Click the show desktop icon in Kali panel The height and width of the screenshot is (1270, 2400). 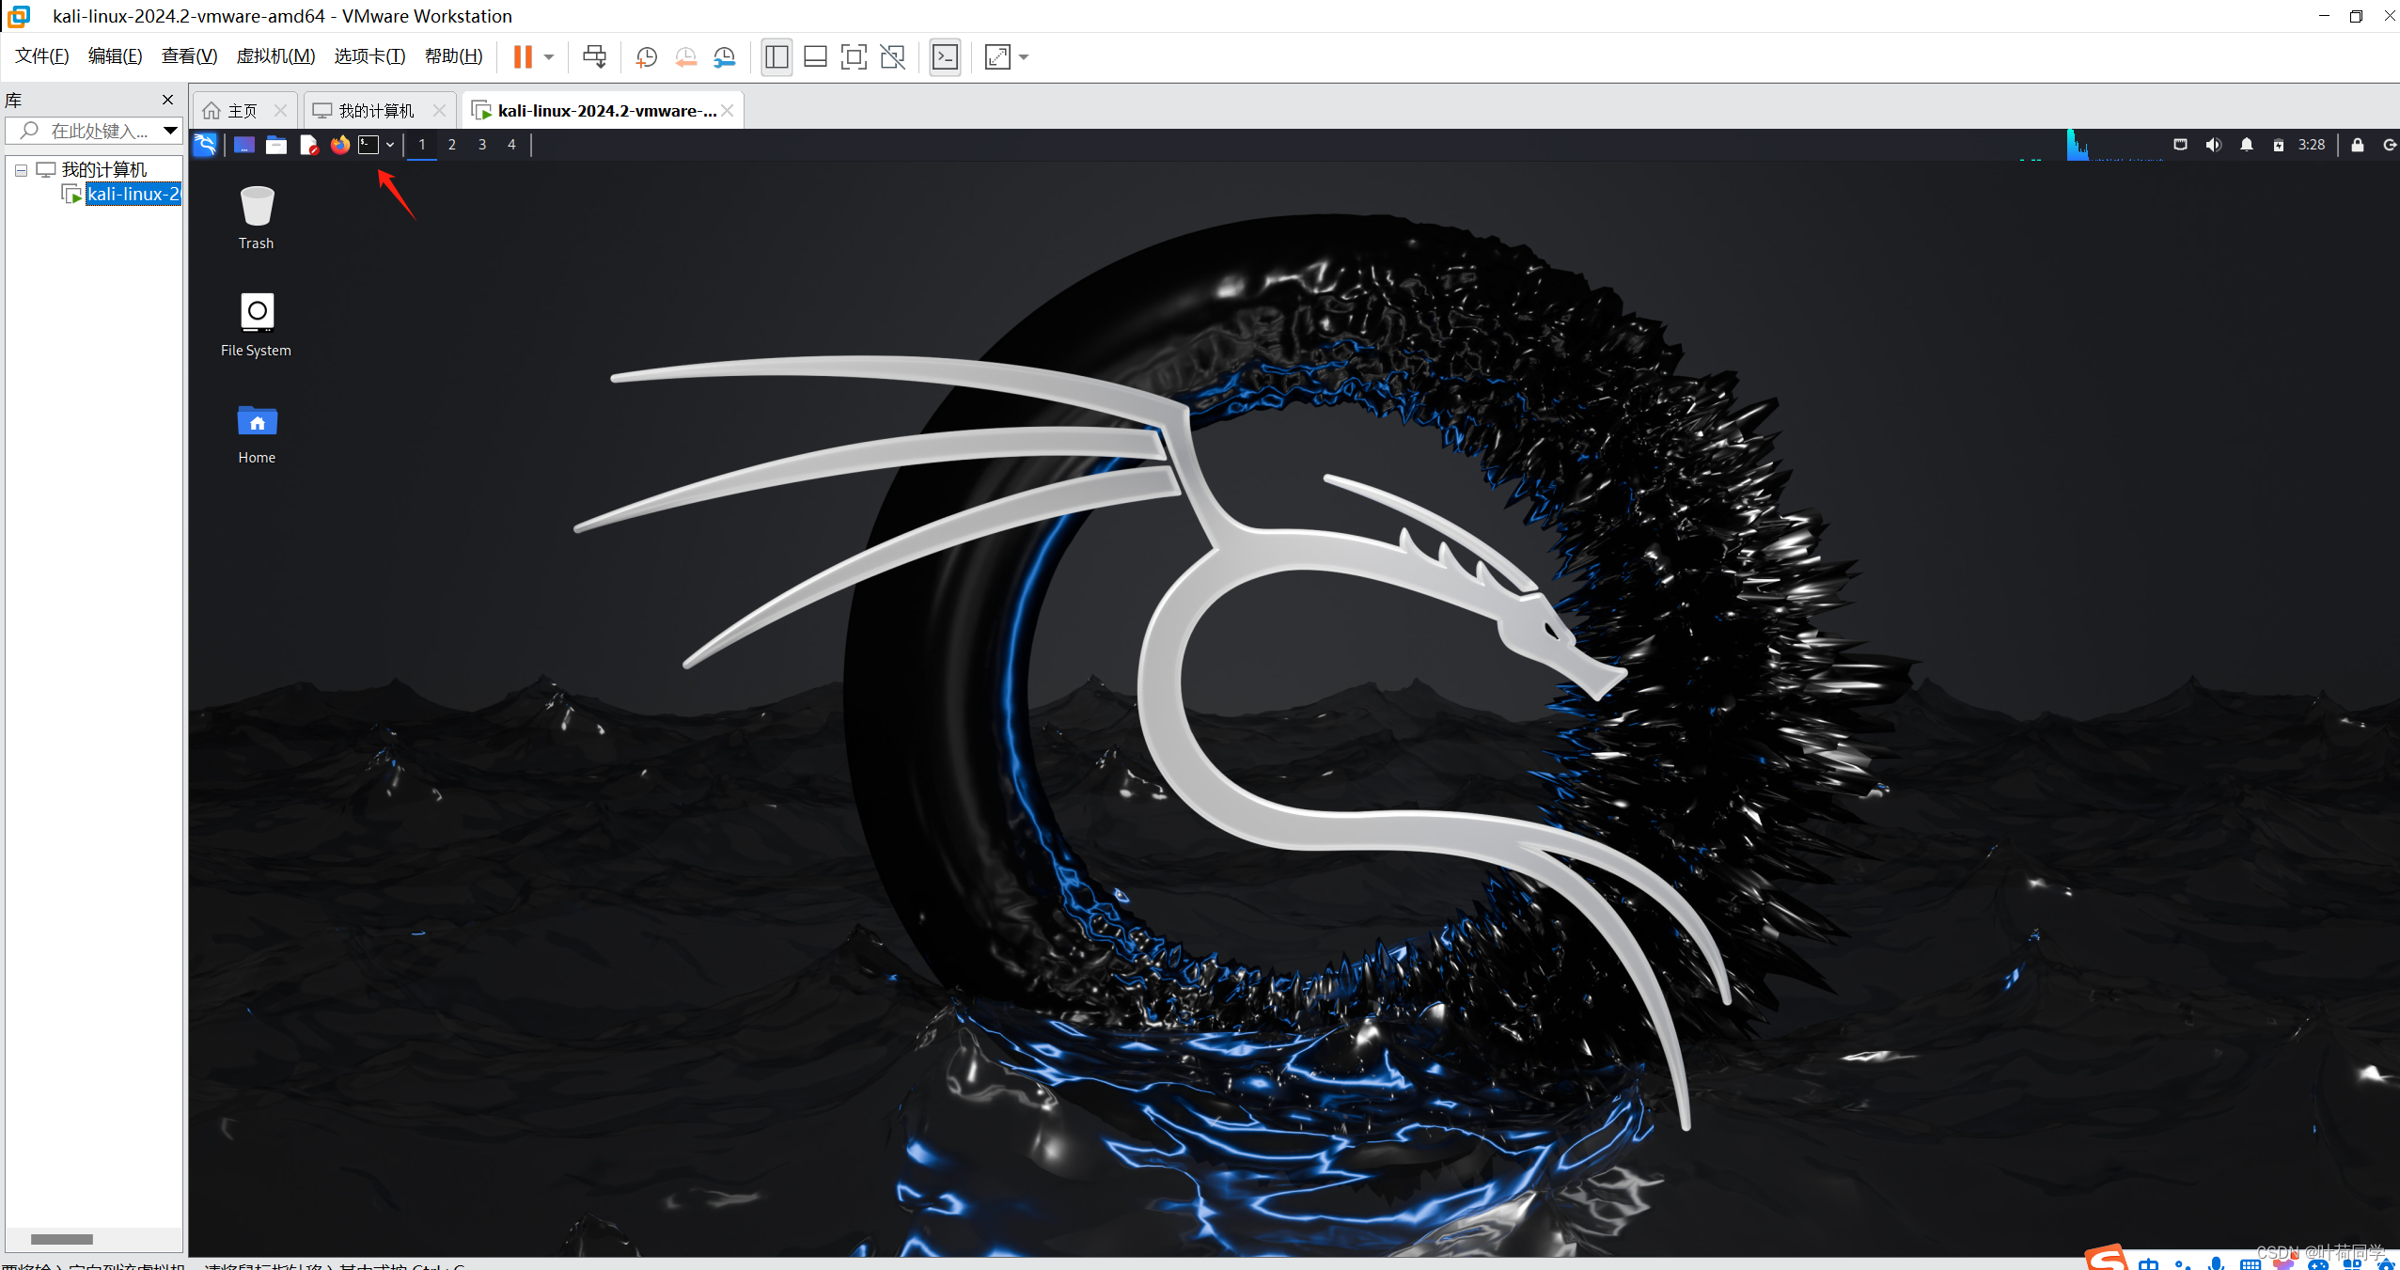click(x=244, y=145)
